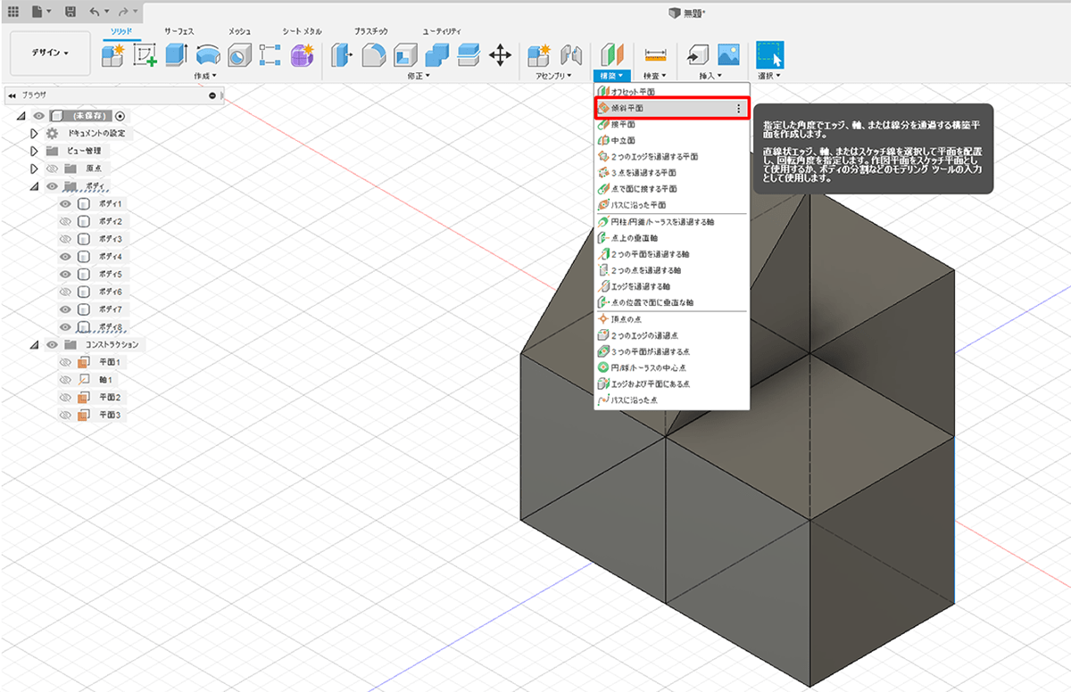This screenshot has height=692, width=1071.
Task: Activate the root component radio button
Action: 120,116
